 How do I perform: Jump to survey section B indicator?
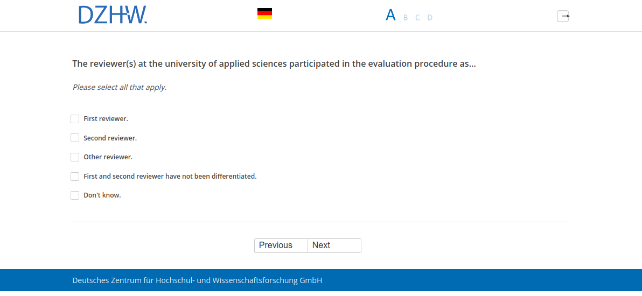coord(406,17)
